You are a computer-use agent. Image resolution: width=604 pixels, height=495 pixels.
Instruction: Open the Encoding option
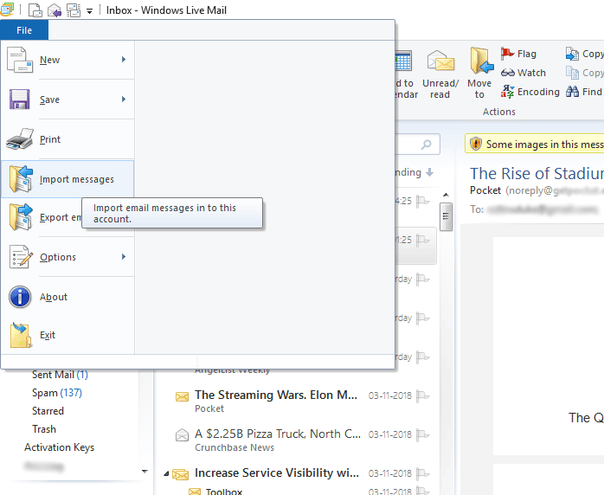click(530, 92)
